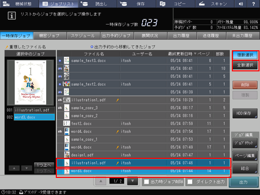Viewport: 260px width, 195px height.
Task: Click the red 削除 delete button
Action: [245, 85]
